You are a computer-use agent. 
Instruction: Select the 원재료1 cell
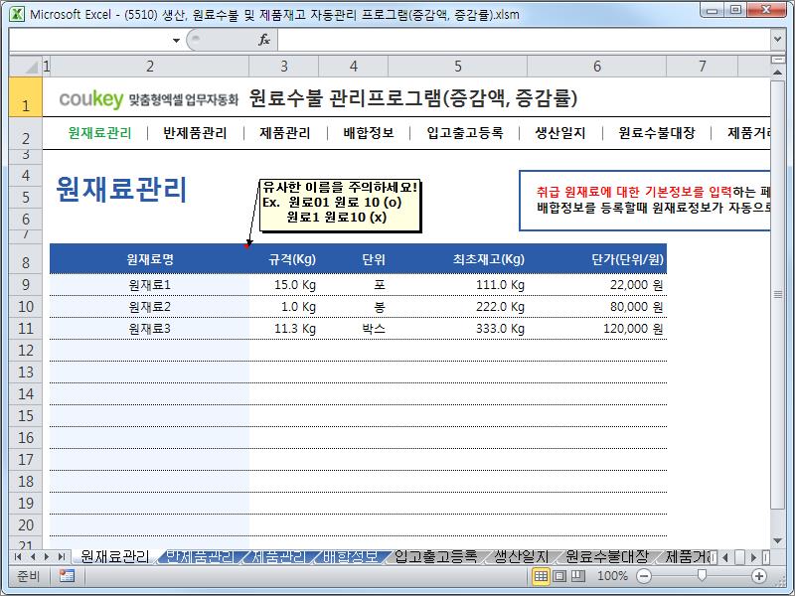150,285
